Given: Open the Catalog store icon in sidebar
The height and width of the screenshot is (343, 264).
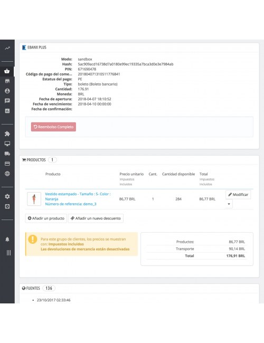Looking at the screenshot, I should click(x=7, y=81).
